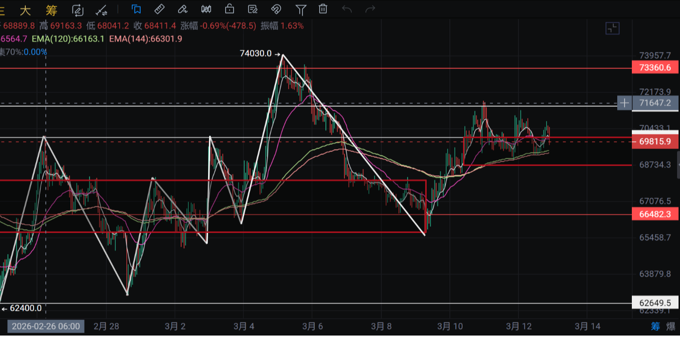
Task: Select the 大 toolbar tab
Action: coord(25,10)
